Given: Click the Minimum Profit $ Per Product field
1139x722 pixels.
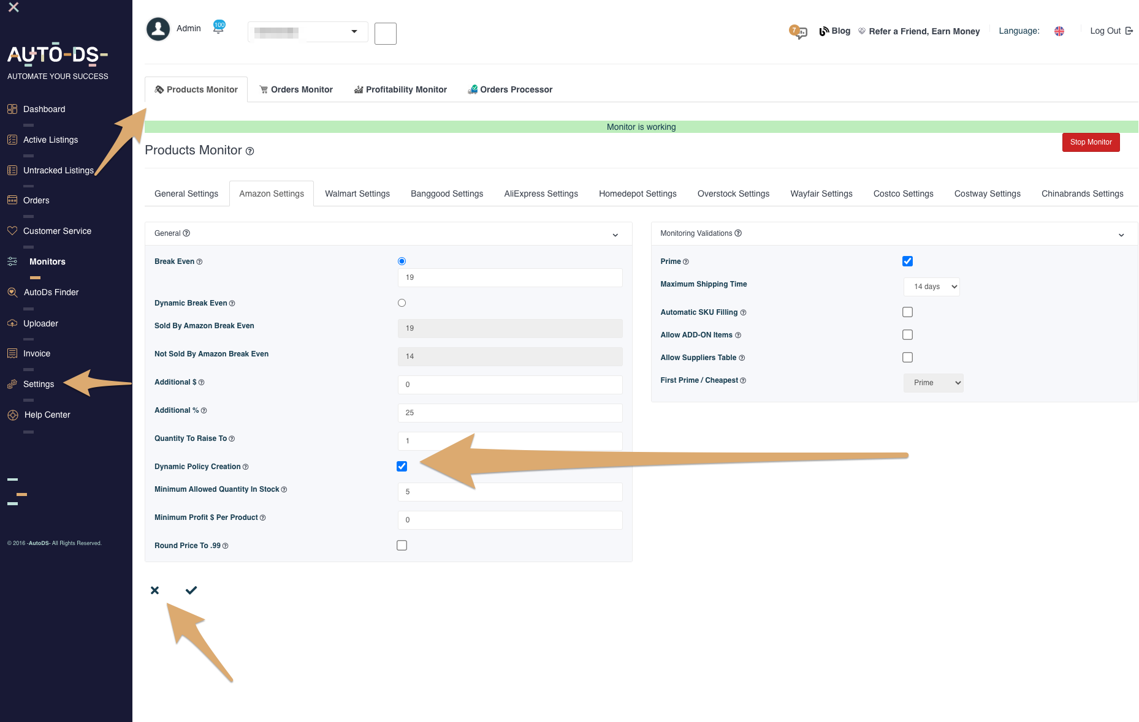Looking at the screenshot, I should pyautogui.click(x=510, y=520).
